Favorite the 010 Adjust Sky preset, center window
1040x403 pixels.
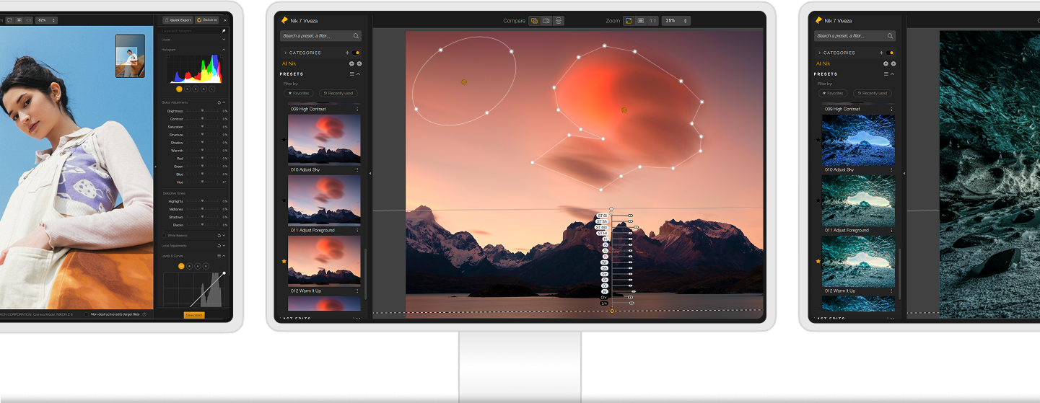tap(284, 140)
